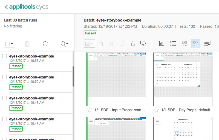The height and width of the screenshot is (140, 219).
Task: Star the Day Props default test
Action: (156, 110)
